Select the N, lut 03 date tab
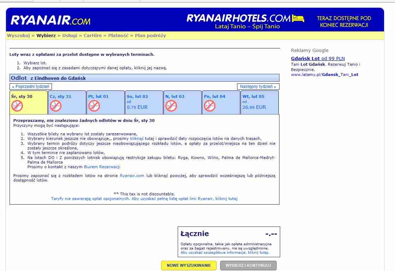The height and width of the screenshot is (271, 395). (183, 102)
